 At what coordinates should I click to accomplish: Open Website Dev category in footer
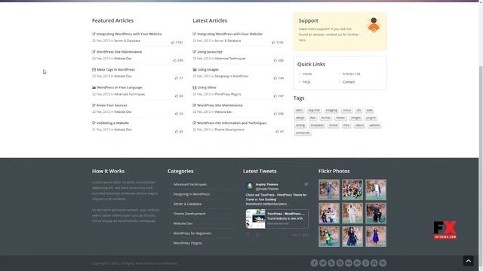(x=183, y=224)
